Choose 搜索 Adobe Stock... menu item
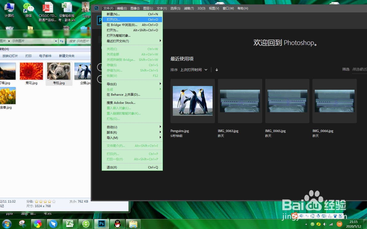Image resolution: width=367 pixels, height=229 pixels. (132, 103)
